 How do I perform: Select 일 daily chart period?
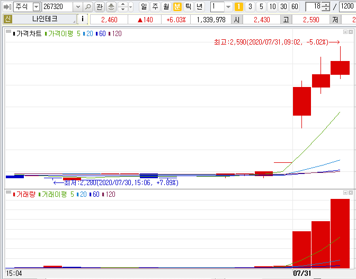coord(144,7)
